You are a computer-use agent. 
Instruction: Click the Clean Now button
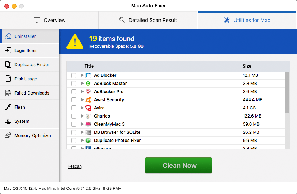(x=179, y=165)
